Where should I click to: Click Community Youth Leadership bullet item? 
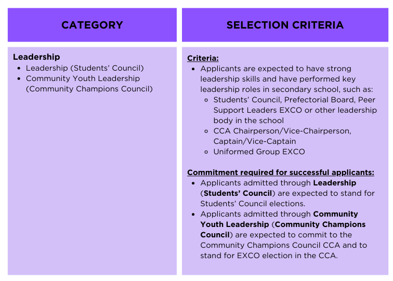[83, 78]
